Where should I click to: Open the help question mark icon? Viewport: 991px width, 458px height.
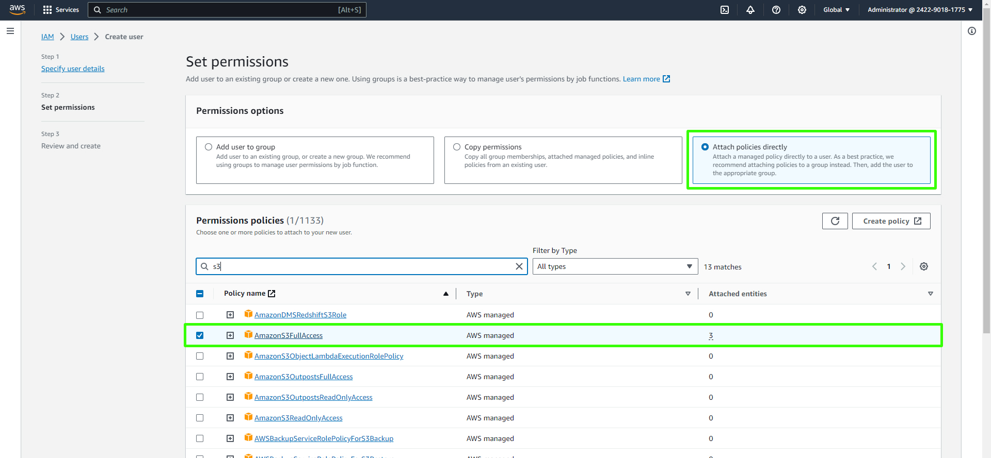[x=776, y=10]
